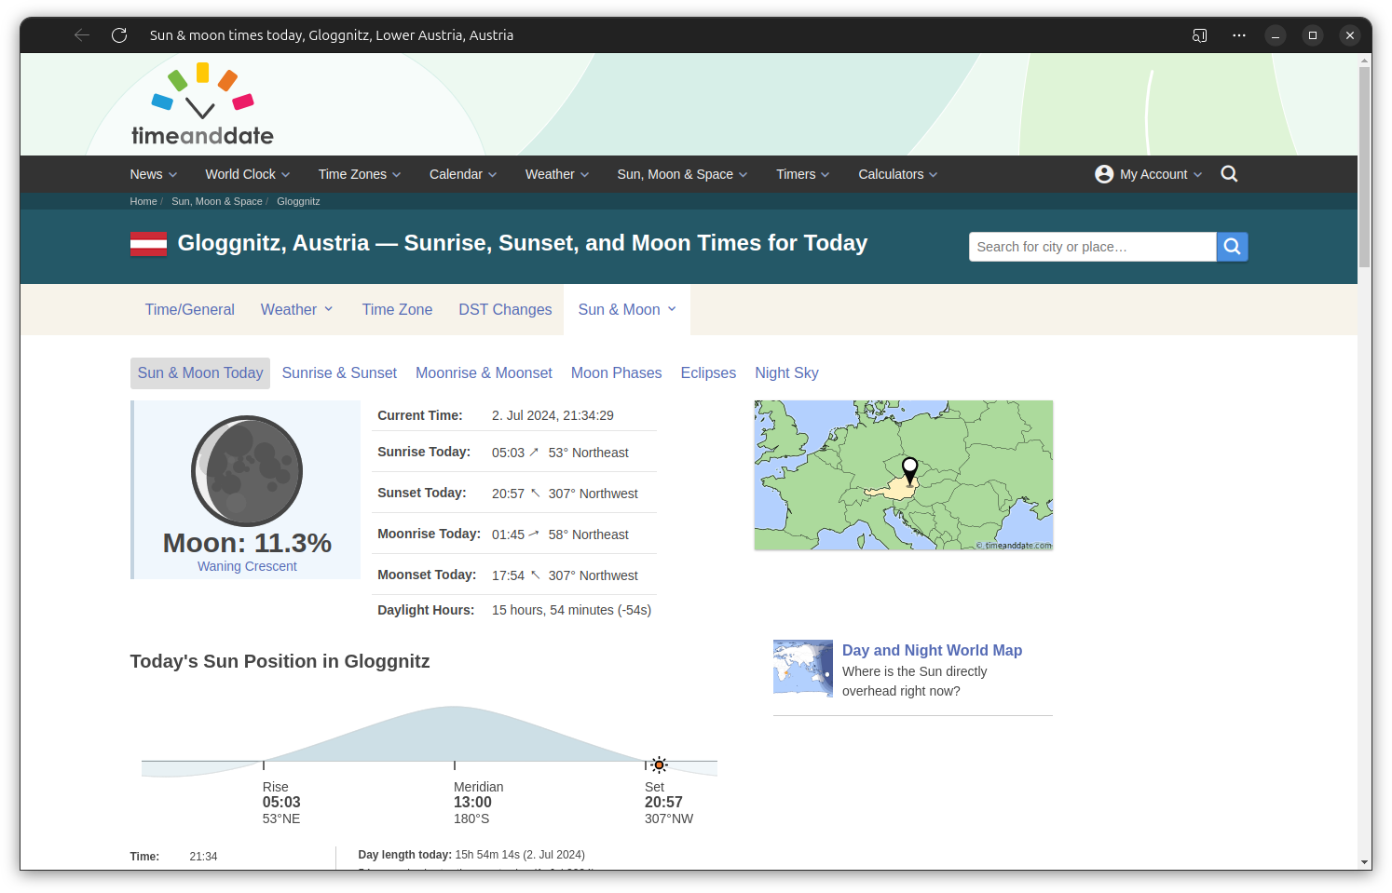
Task: Click the sun marker on position graph
Action: tap(659, 764)
